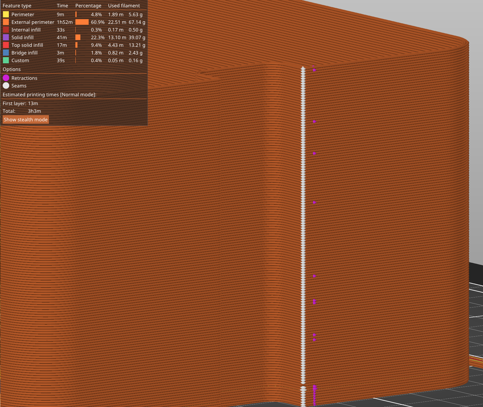Click a purple retraction marker on the model
Viewport: 483px width, 407px height.
tap(315, 202)
